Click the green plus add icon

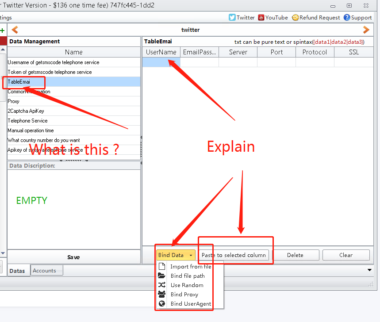pyautogui.click(x=2, y=30)
